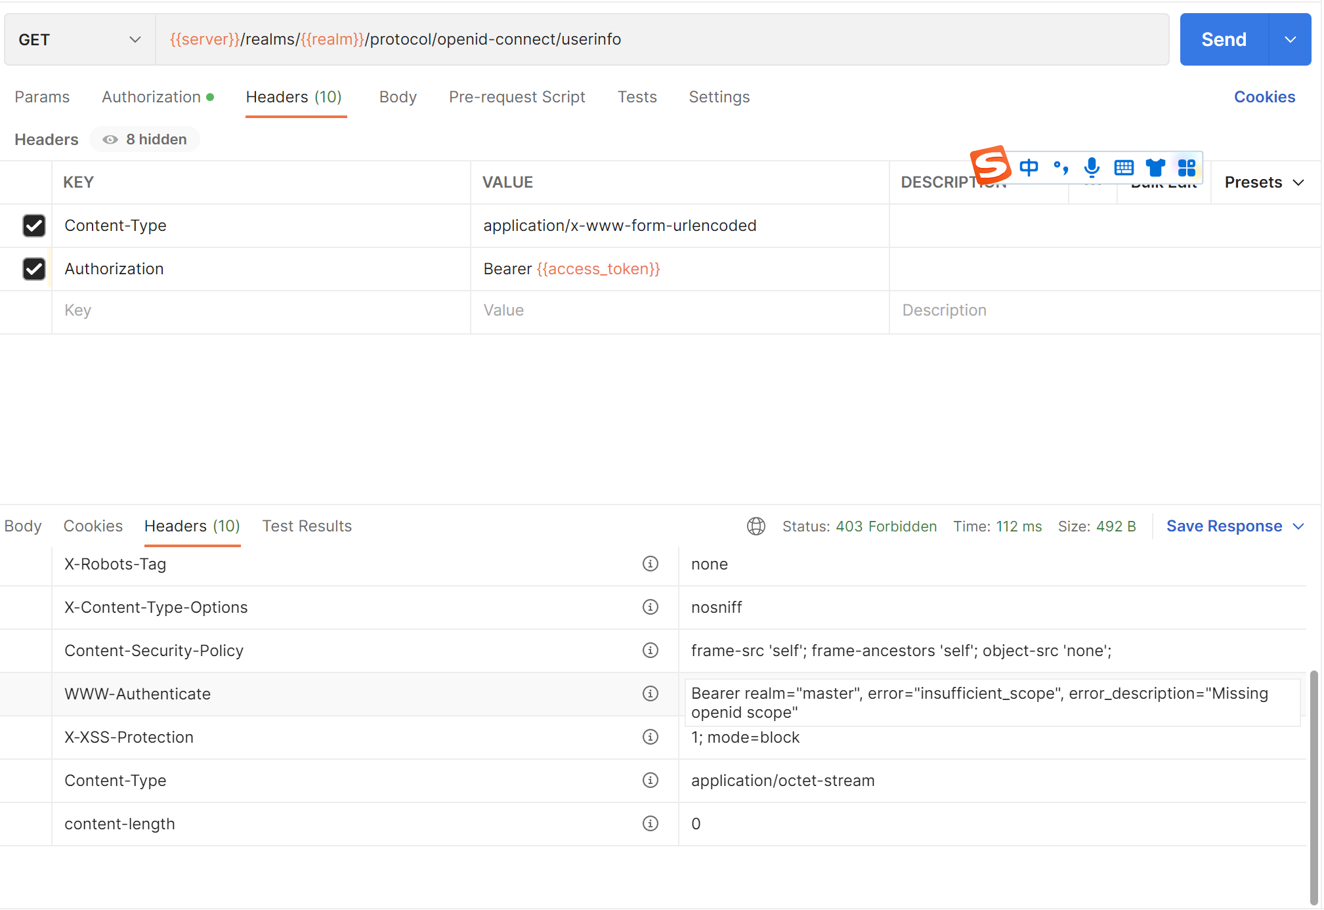Open the Sogou soft keyboard icon
The height and width of the screenshot is (910, 1324).
[1124, 167]
